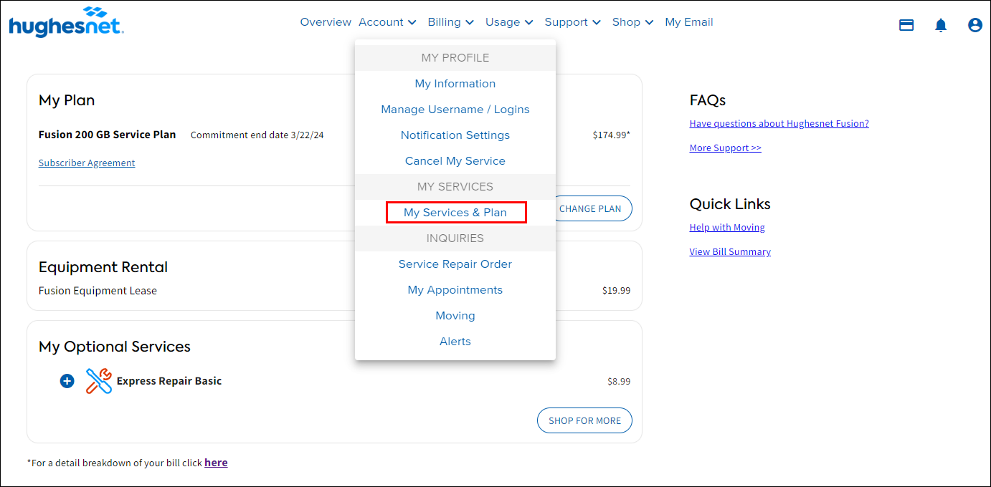
Task: Click the Express Repair tools icon
Action: coord(98,380)
